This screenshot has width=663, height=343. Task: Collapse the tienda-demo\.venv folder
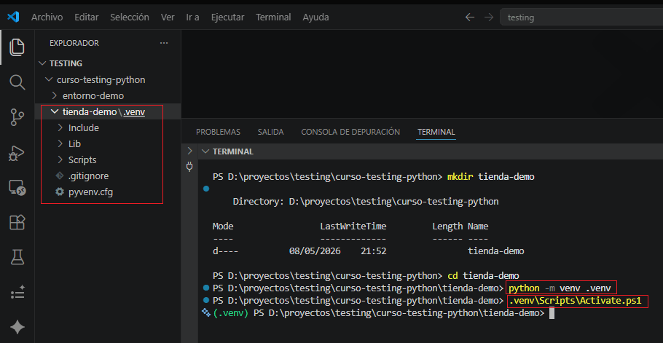pos(55,111)
